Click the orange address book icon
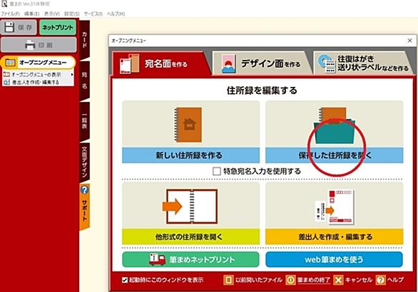This screenshot has height=292, width=418. (188, 125)
